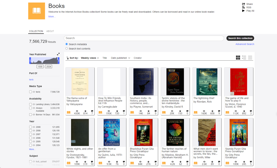
Task: Click the collection Search input field
Action: [144, 38]
